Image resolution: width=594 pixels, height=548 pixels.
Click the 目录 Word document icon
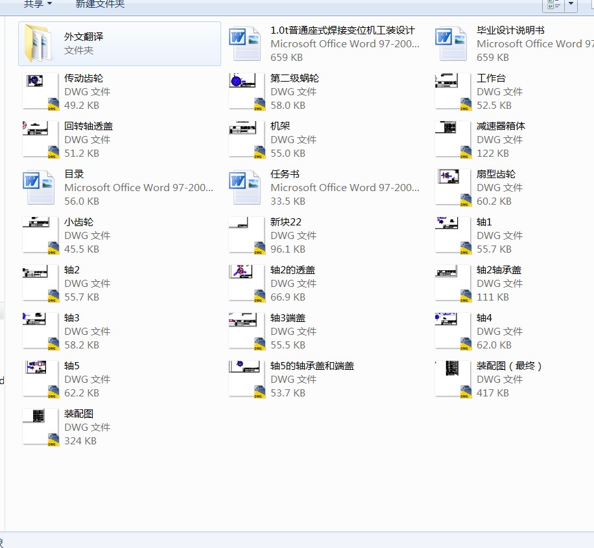pos(39,187)
